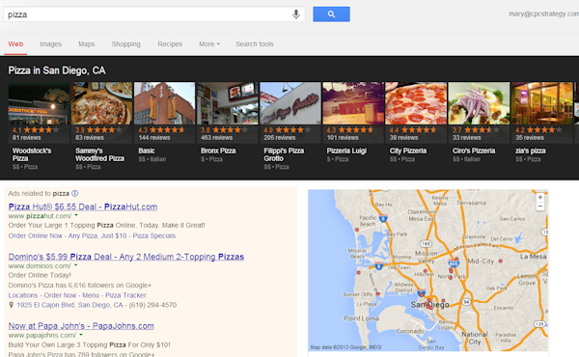Image resolution: width=579 pixels, height=357 pixels.
Task: Open the Domino's Pizza Tracker sitelink
Action: 125,295
